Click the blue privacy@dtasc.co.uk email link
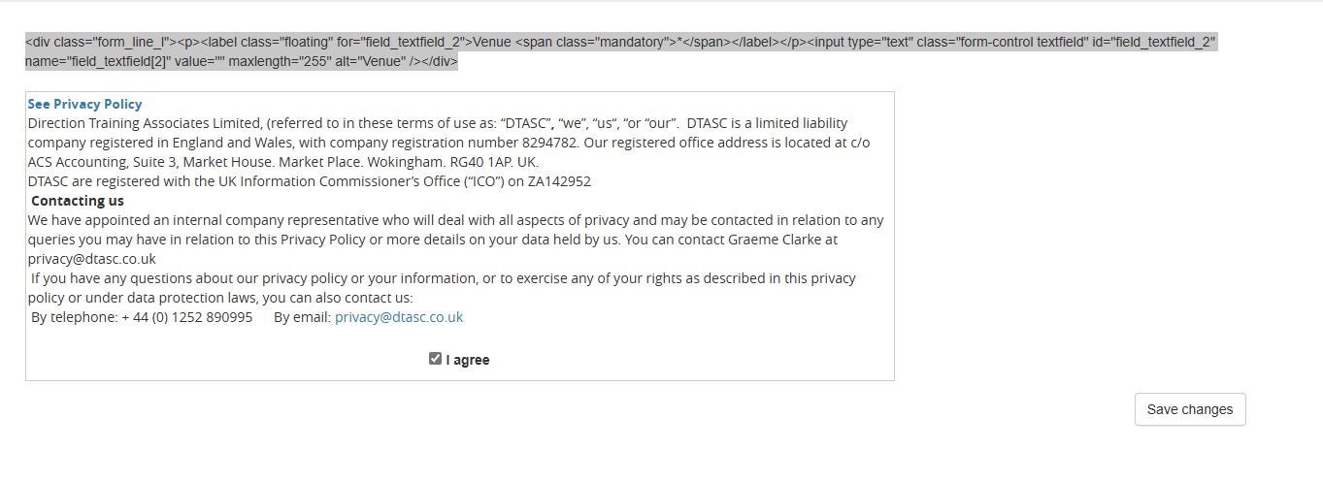This screenshot has width=1323, height=482. (398, 317)
